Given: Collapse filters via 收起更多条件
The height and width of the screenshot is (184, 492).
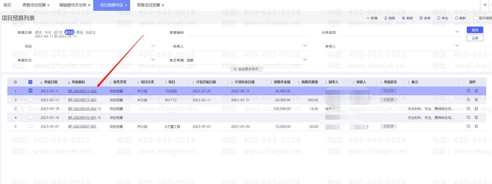Looking at the screenshot, I should (x=246, y=69).
